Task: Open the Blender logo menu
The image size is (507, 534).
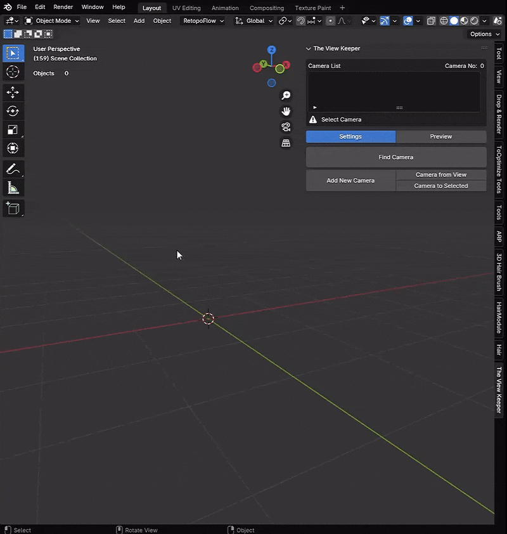Action: pos(8,7)
